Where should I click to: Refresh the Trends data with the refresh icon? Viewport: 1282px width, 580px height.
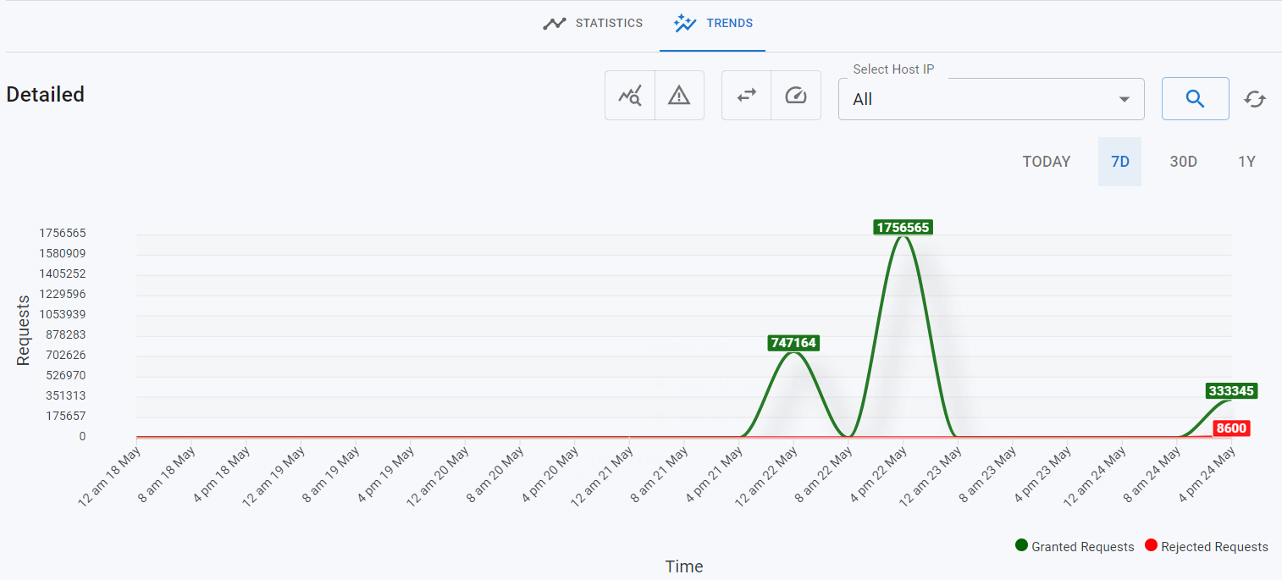tap(1255, 98)
